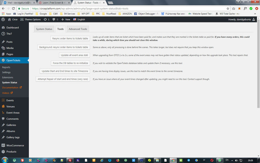Image resolution: width=260 pixels, height=163 pixels.
Task: Switch to the Mail browser tab
Action: click(19, 3)
